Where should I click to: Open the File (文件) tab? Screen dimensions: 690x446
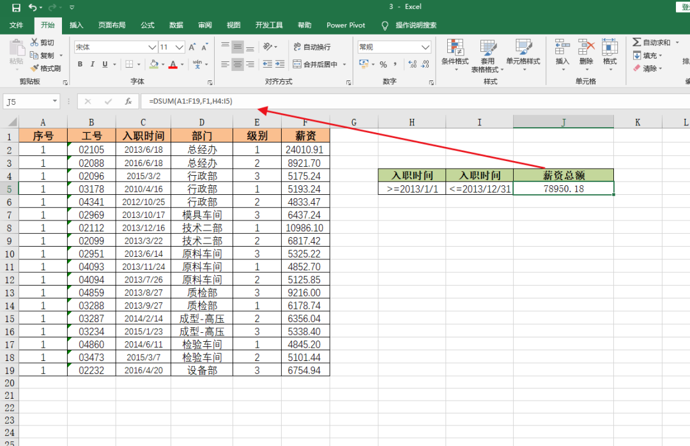point(16,25)
